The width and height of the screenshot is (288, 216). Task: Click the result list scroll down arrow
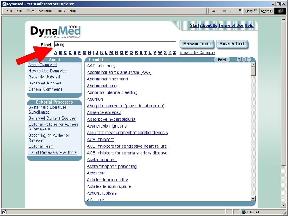[x=253, y=198]
